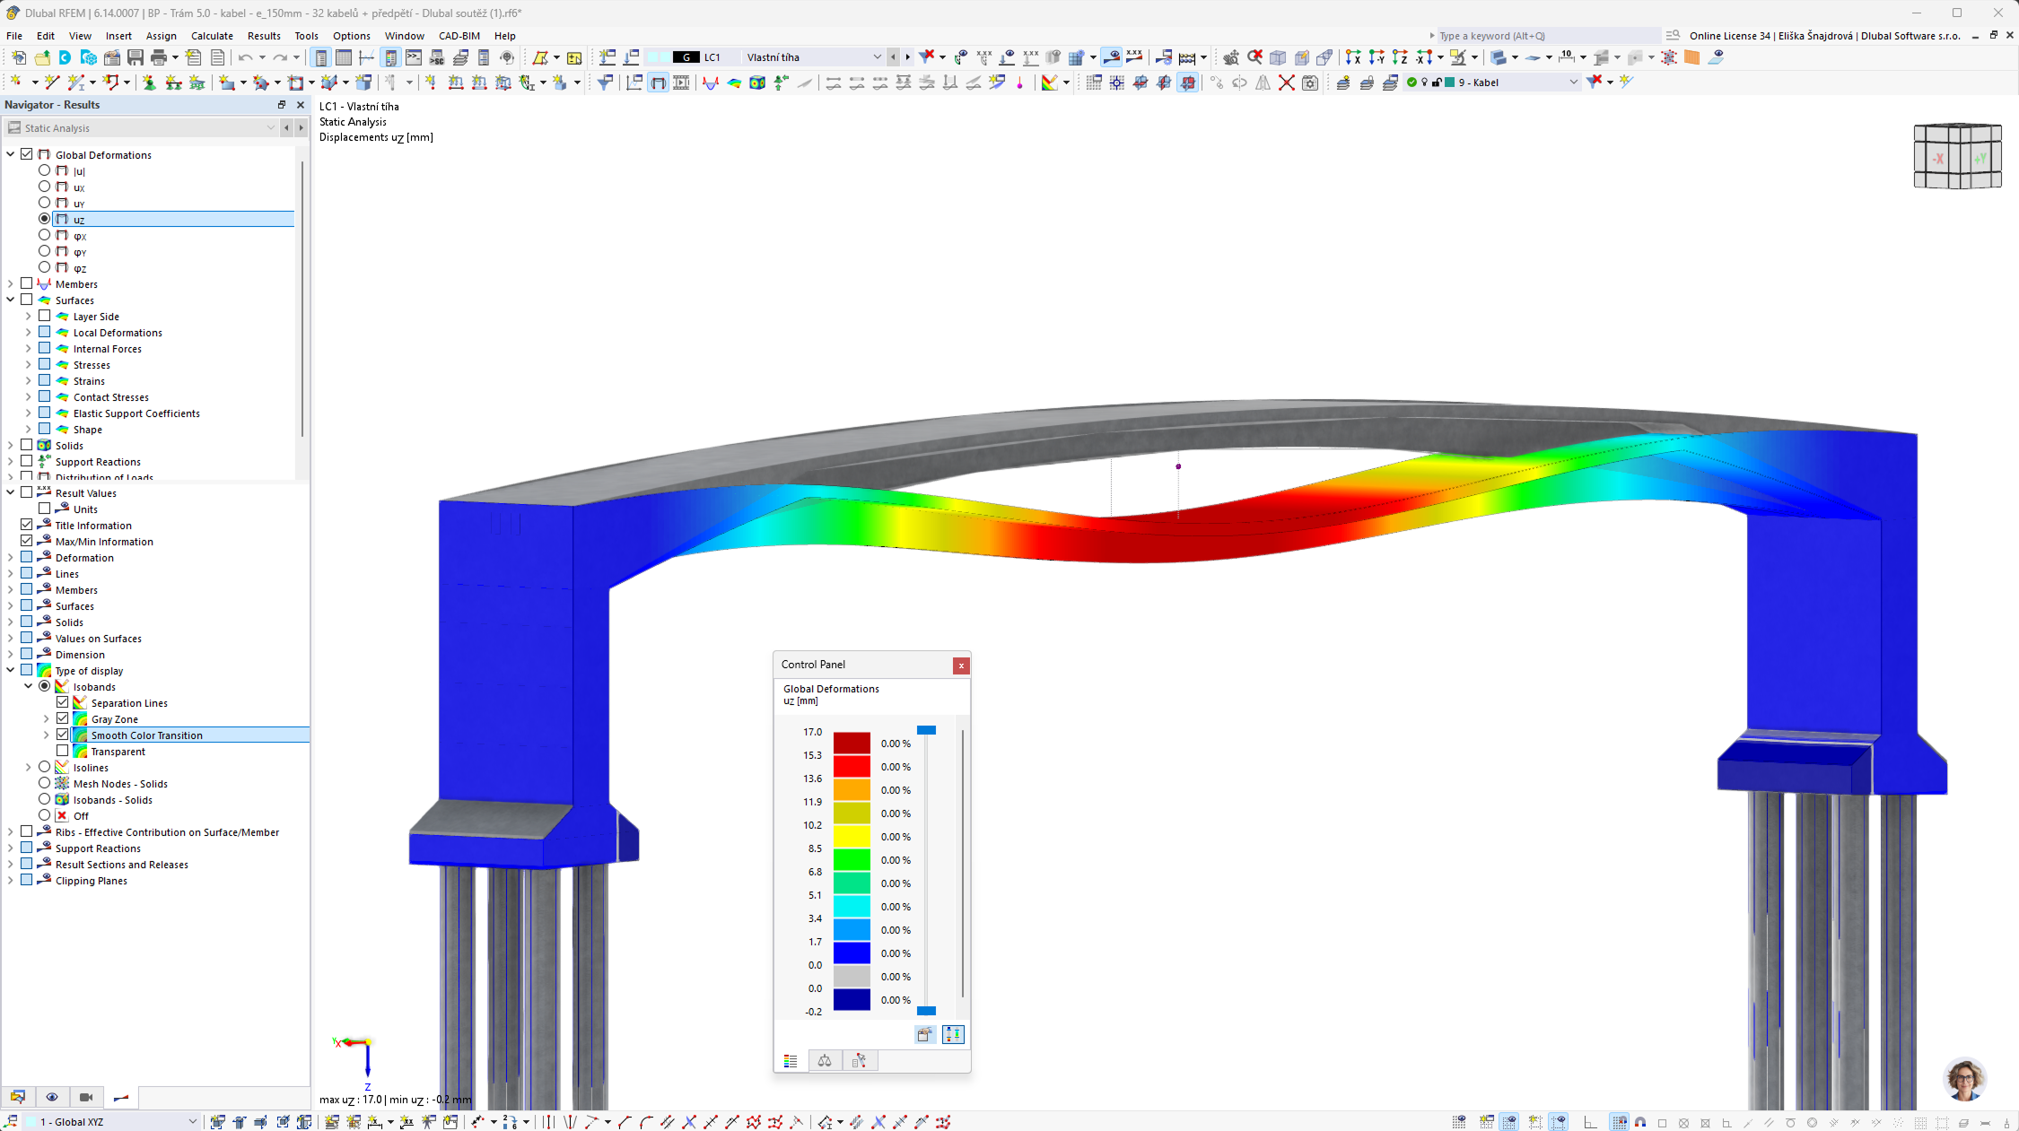Click the new line tool icon
Screen dimensions: 2019x1131
52,83
